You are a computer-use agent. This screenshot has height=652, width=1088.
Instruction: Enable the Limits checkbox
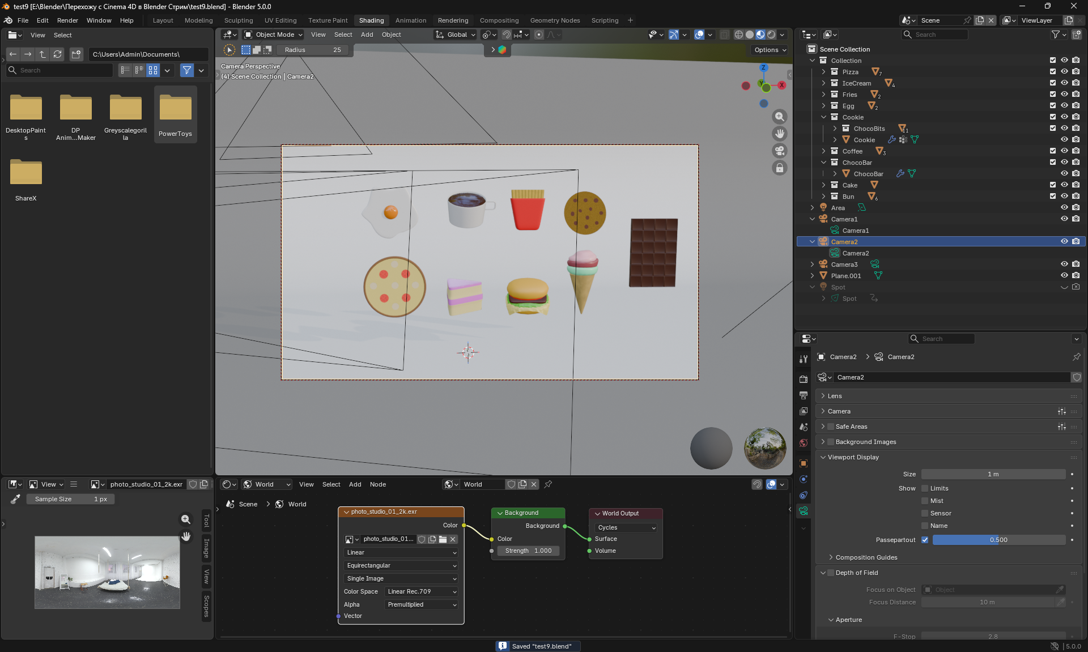(x=925, y=488)
